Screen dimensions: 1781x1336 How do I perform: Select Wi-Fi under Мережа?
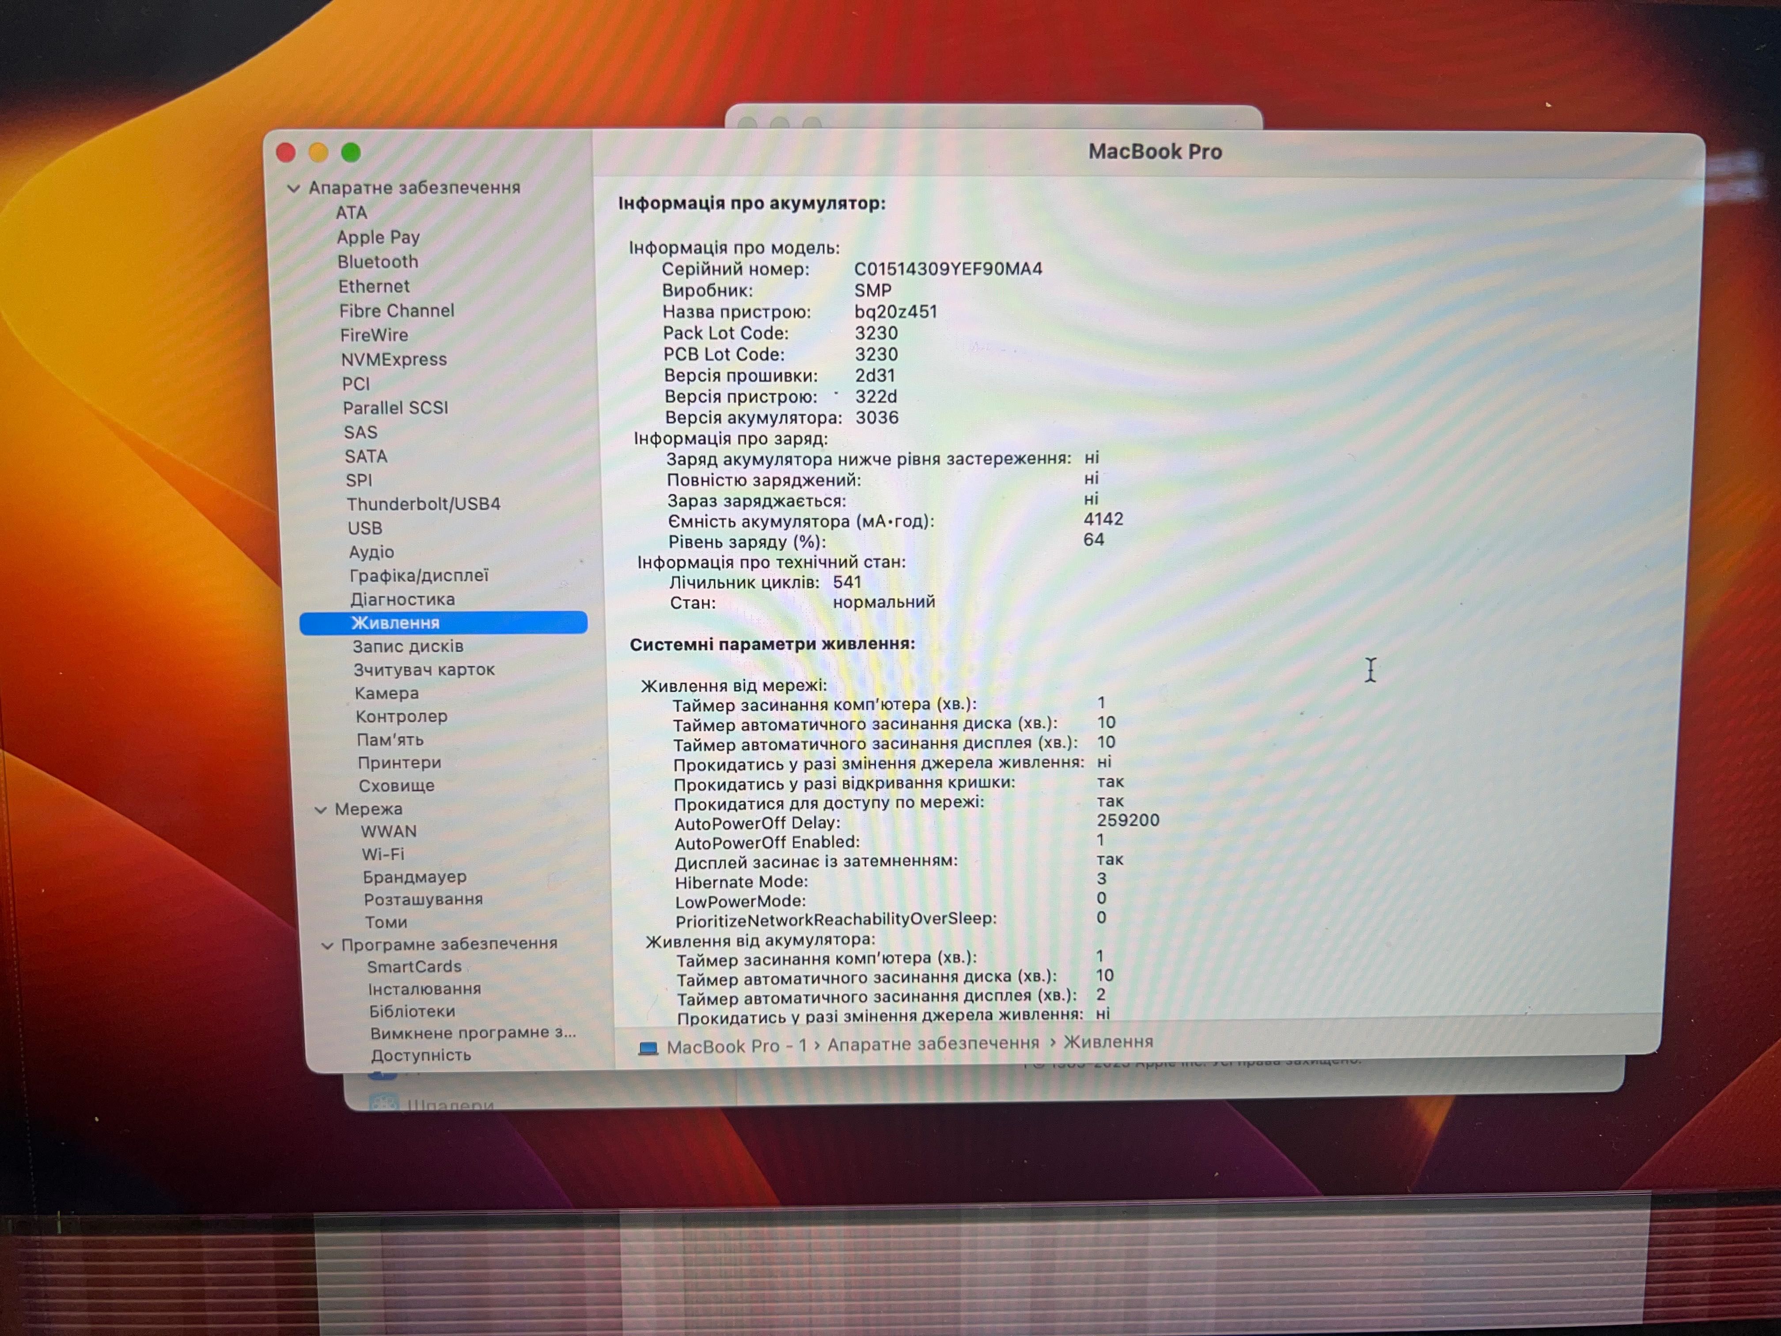(383, 854)
